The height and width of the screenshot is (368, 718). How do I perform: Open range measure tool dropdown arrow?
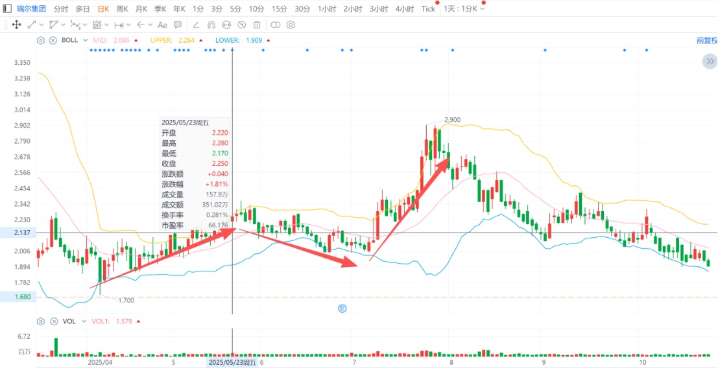[128, 25]
